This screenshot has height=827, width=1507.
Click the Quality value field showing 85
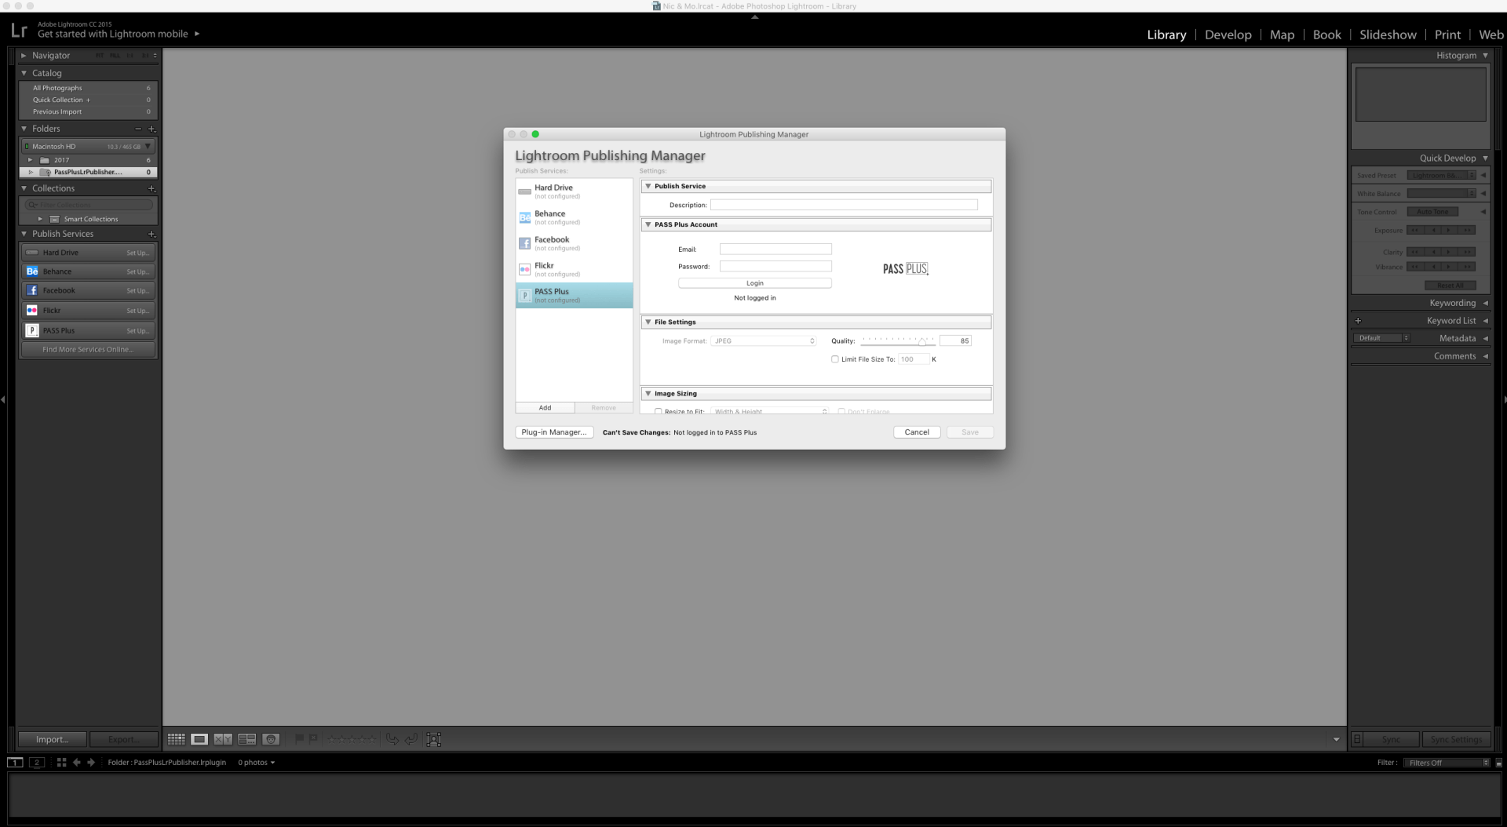point(955,341)
